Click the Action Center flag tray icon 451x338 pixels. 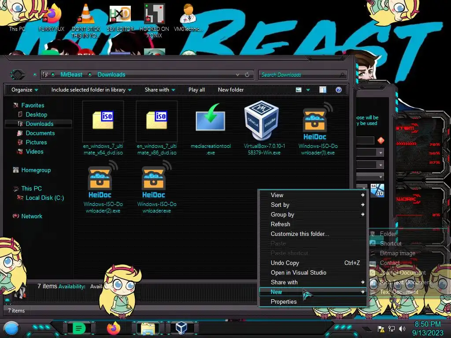(x=381, y=328)
